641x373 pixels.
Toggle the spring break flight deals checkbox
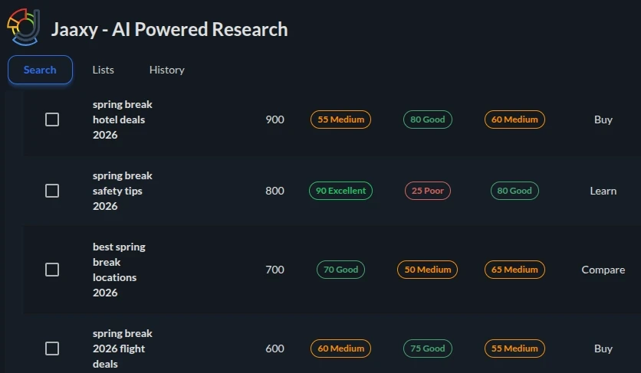pos(52,348)
